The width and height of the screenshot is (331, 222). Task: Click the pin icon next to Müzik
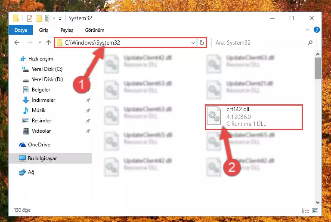pyautogui.click(x=88, y=110)
